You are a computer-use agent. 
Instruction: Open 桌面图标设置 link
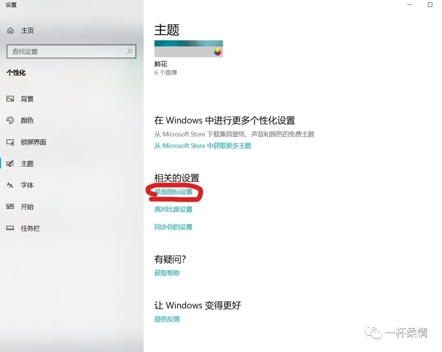[174, 192]
